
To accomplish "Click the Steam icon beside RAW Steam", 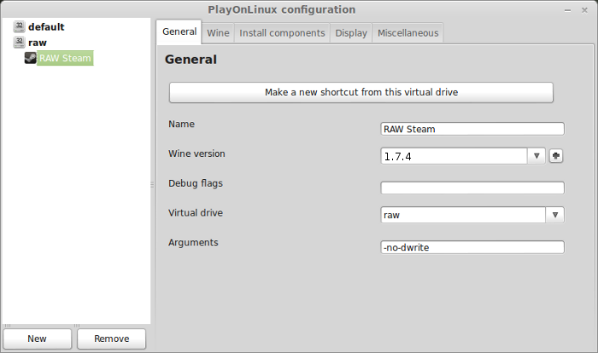I will (x=31, y=58).
